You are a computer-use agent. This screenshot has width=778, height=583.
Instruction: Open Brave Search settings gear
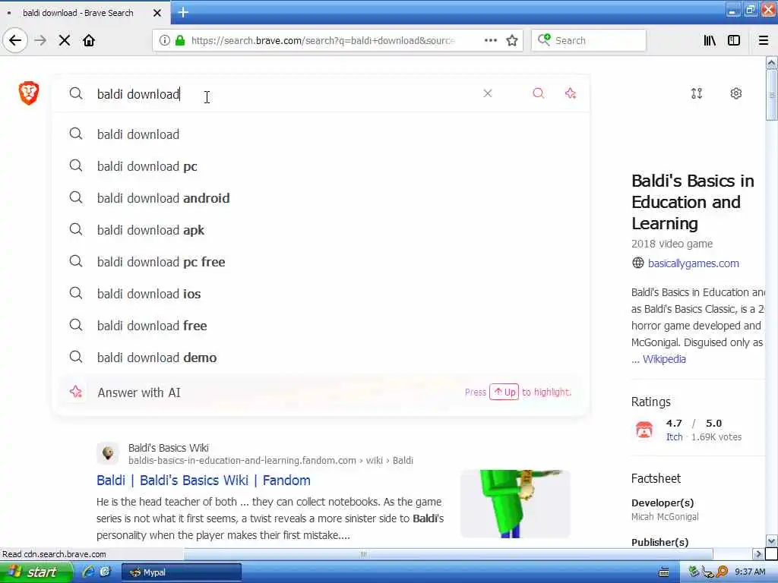(x=735, y=93)
